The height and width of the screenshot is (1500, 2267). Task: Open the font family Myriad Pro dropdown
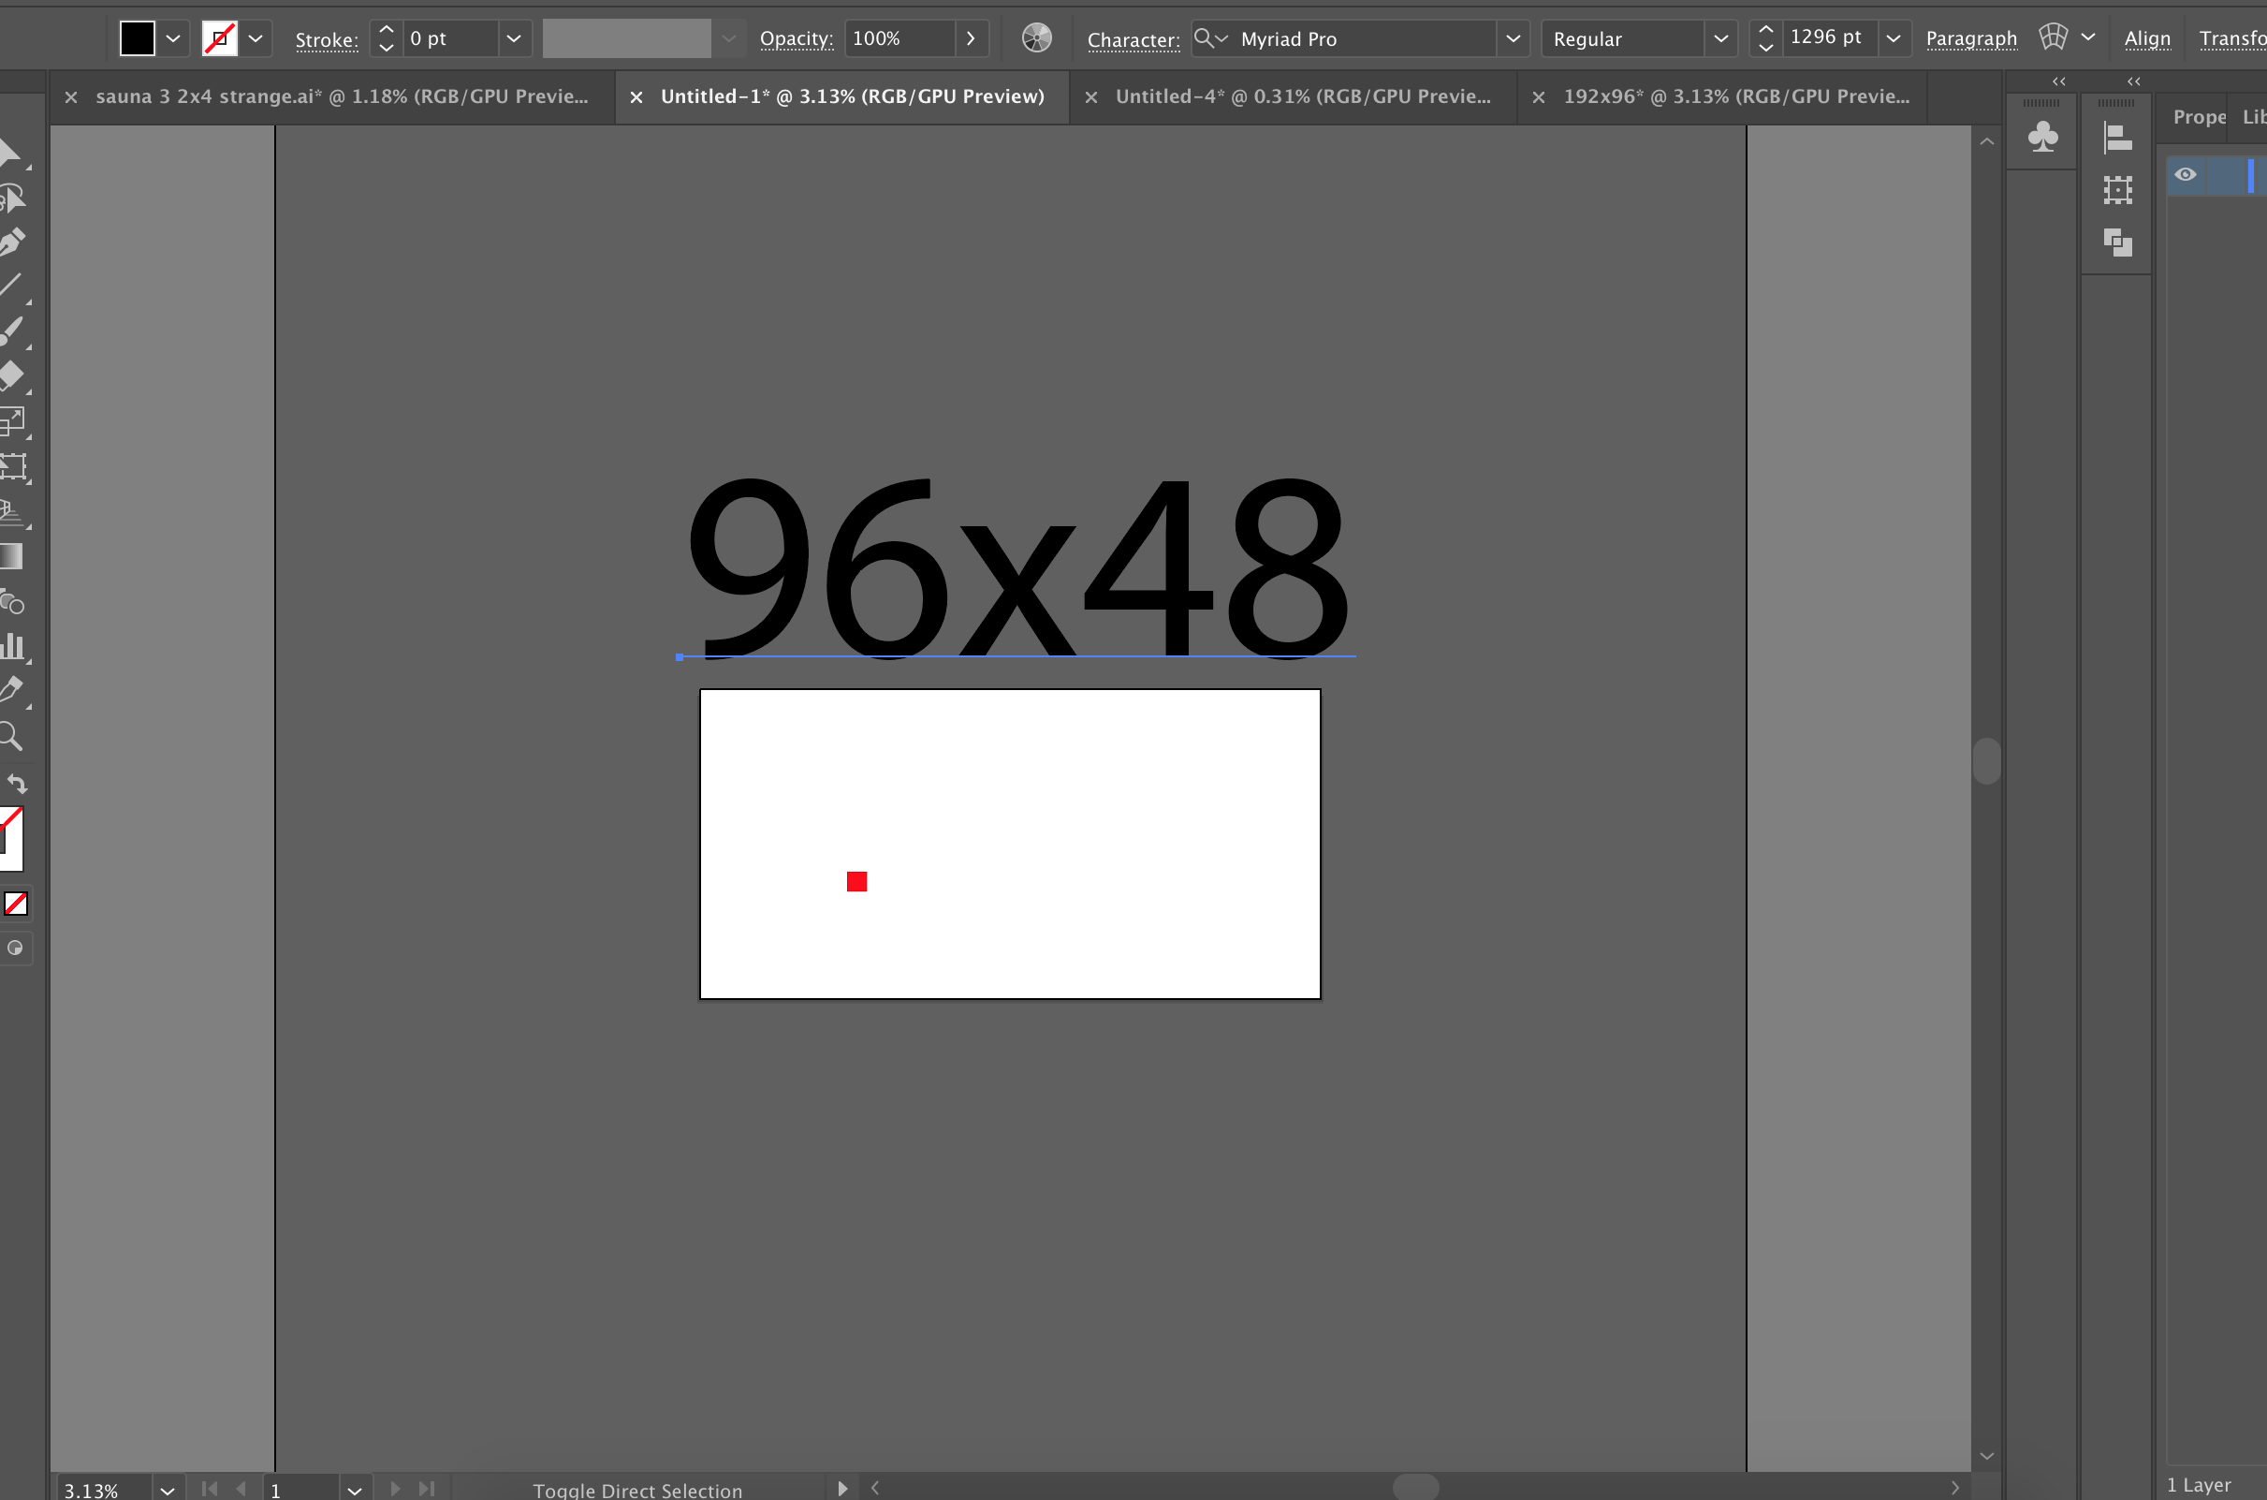tap(1513, 39)
